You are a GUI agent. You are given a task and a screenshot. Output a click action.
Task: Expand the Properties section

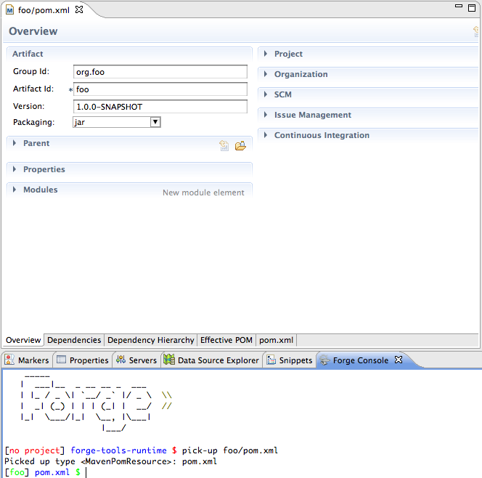click(15, 169)
